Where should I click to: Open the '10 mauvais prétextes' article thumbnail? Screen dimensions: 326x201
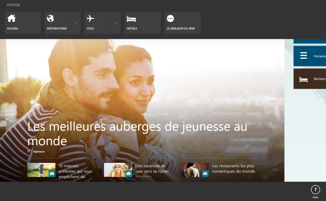pyautogui.click(x=41, y=170)
